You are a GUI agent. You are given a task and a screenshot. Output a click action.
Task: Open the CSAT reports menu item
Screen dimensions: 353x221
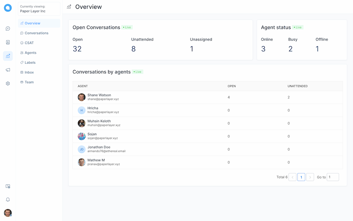tap(39, 43)
